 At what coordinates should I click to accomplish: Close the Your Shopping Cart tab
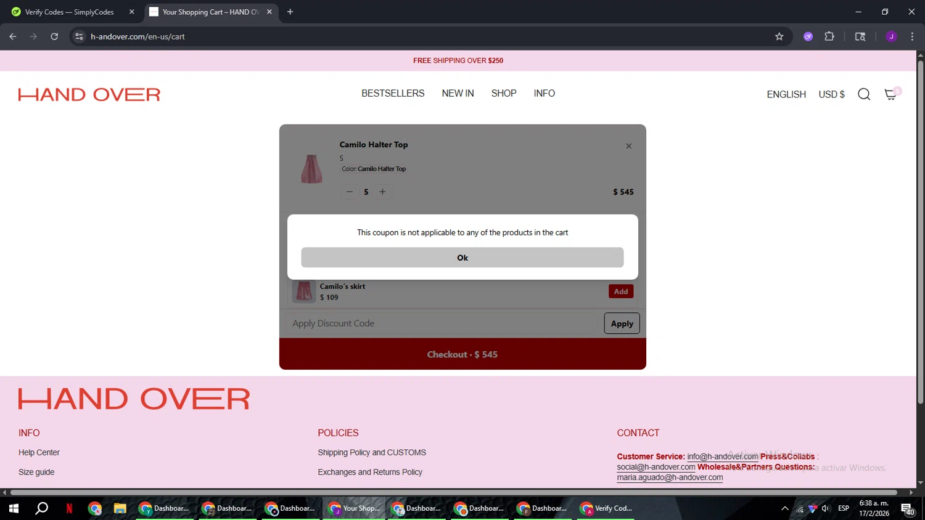pyautogui.click(x=269, y=12)
